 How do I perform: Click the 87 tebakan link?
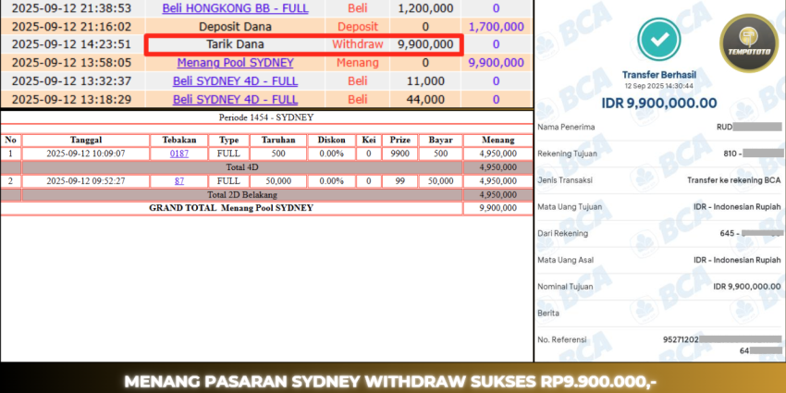click(179, 181)
